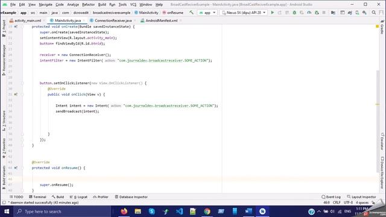The width and height of the screenshot is (386, 217).
Task: Open the Logcat tool window
Action: pyautogui.click(x=79, y=197)
